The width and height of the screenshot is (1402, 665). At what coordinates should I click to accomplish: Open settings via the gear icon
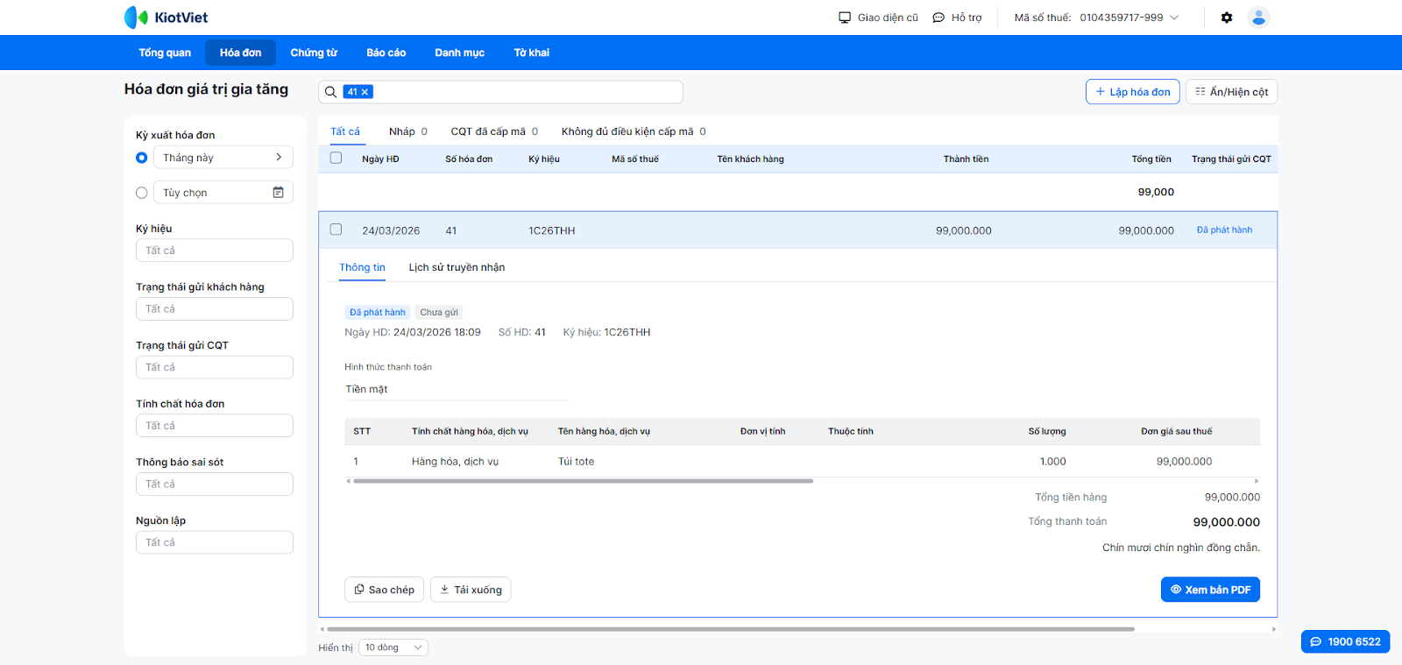pyautogui.click(x=1227, y=18)
